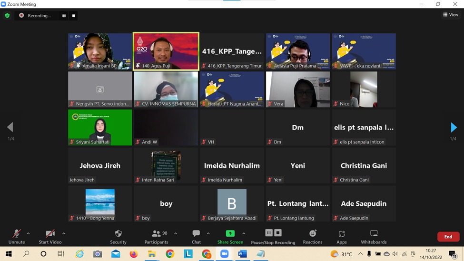Image resolution: width=464 pixels, height=261 pixels.
Task: Open the Apps panel
Action: 341,236
